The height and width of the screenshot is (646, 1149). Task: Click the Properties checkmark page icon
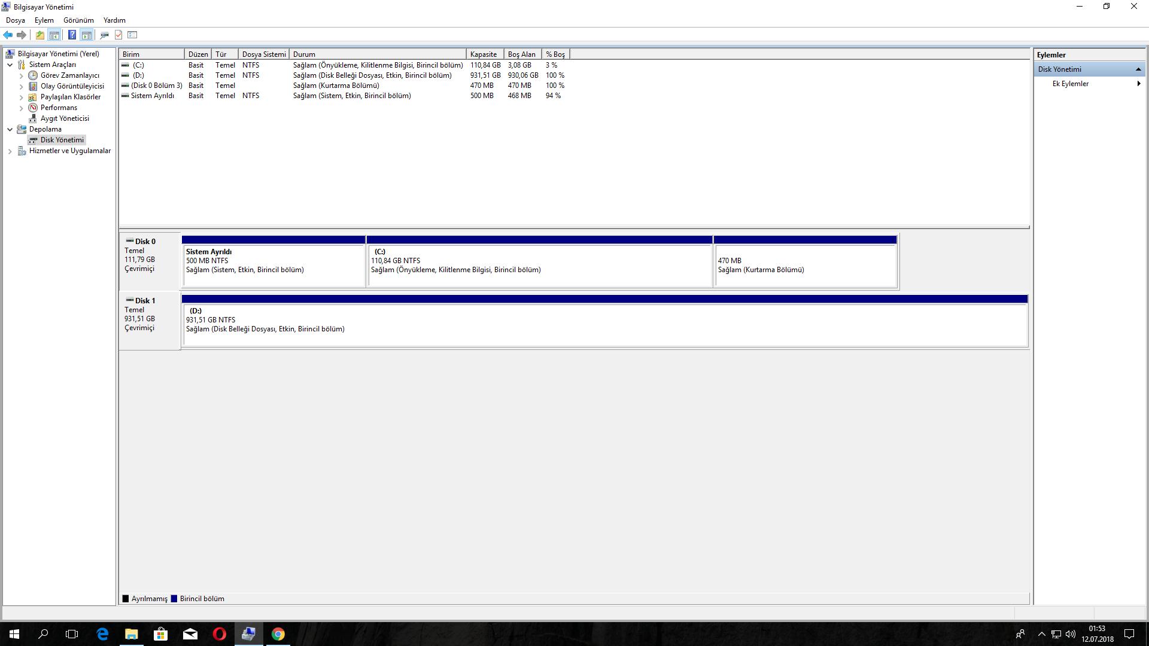coord(118,35)
